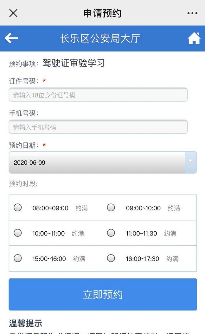Focus the 18位身份证号码 input field

(x=98, y=95)
